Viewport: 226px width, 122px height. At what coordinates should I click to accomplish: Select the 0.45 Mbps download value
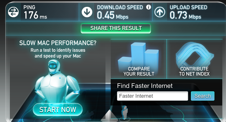tap(113, 15)
